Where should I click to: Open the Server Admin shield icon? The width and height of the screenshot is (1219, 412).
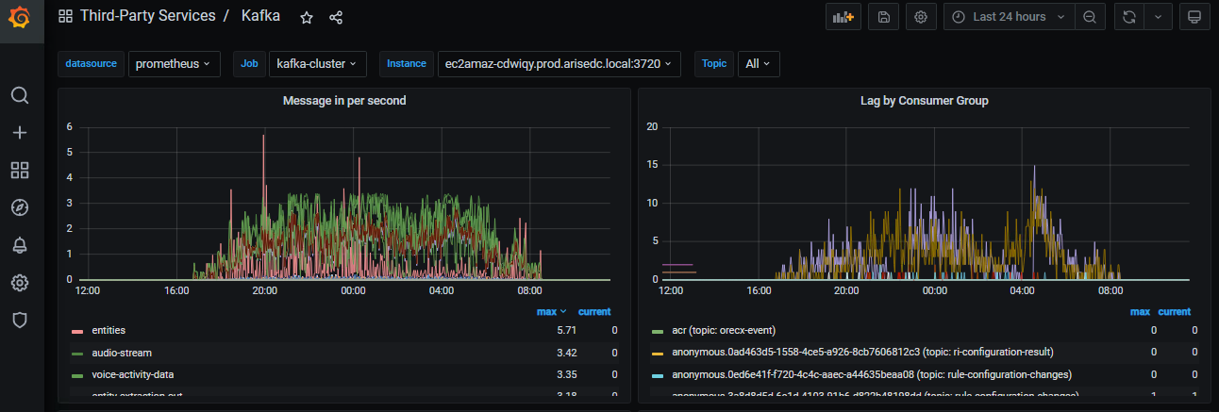20,321
